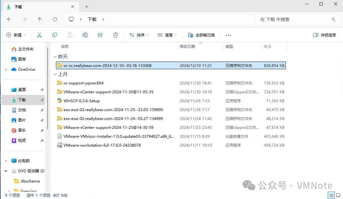Go up one folder level
The width and height of the screenshot is (343, 199).
pyautogui.click(x=40, y=19)
